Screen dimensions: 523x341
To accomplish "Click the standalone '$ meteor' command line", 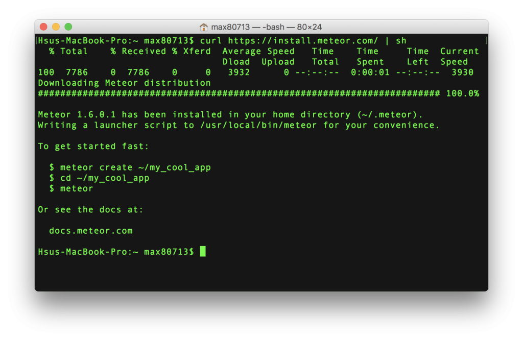I will pyautogui.click(x=71, y=189).
